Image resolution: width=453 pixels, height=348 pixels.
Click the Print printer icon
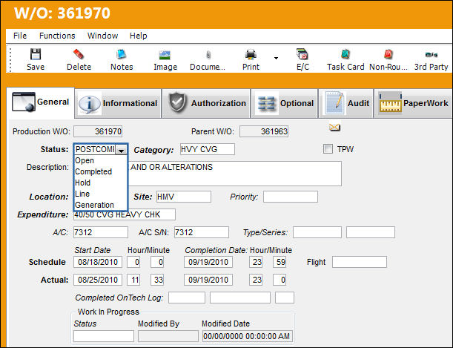click(x=251, y=54)
